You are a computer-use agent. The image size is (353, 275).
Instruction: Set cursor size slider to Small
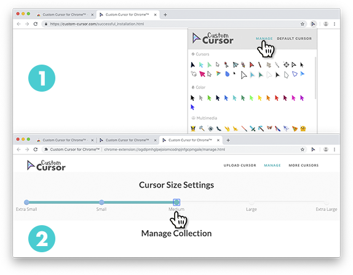click(x=101, y=202)
